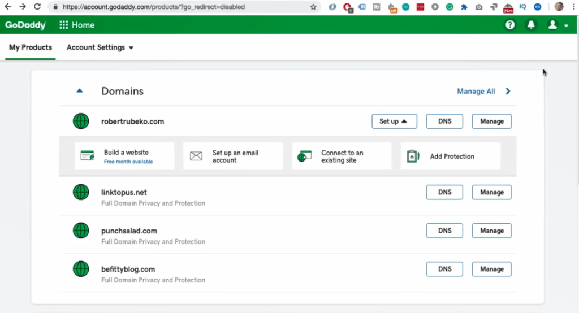This screenshot has height=313, width=579.
Task: Open DNS for robertrubeko.com
Action: pos(444,121)
